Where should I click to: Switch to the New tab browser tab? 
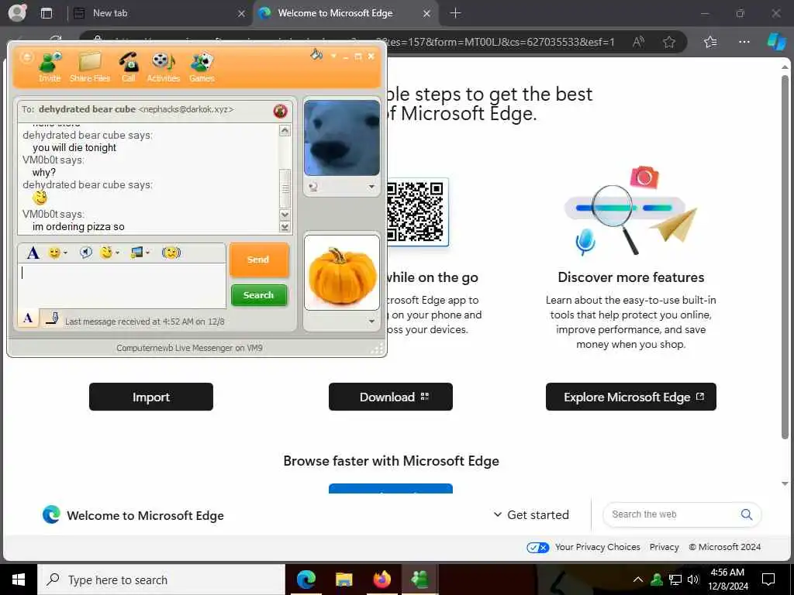[158, 13]
